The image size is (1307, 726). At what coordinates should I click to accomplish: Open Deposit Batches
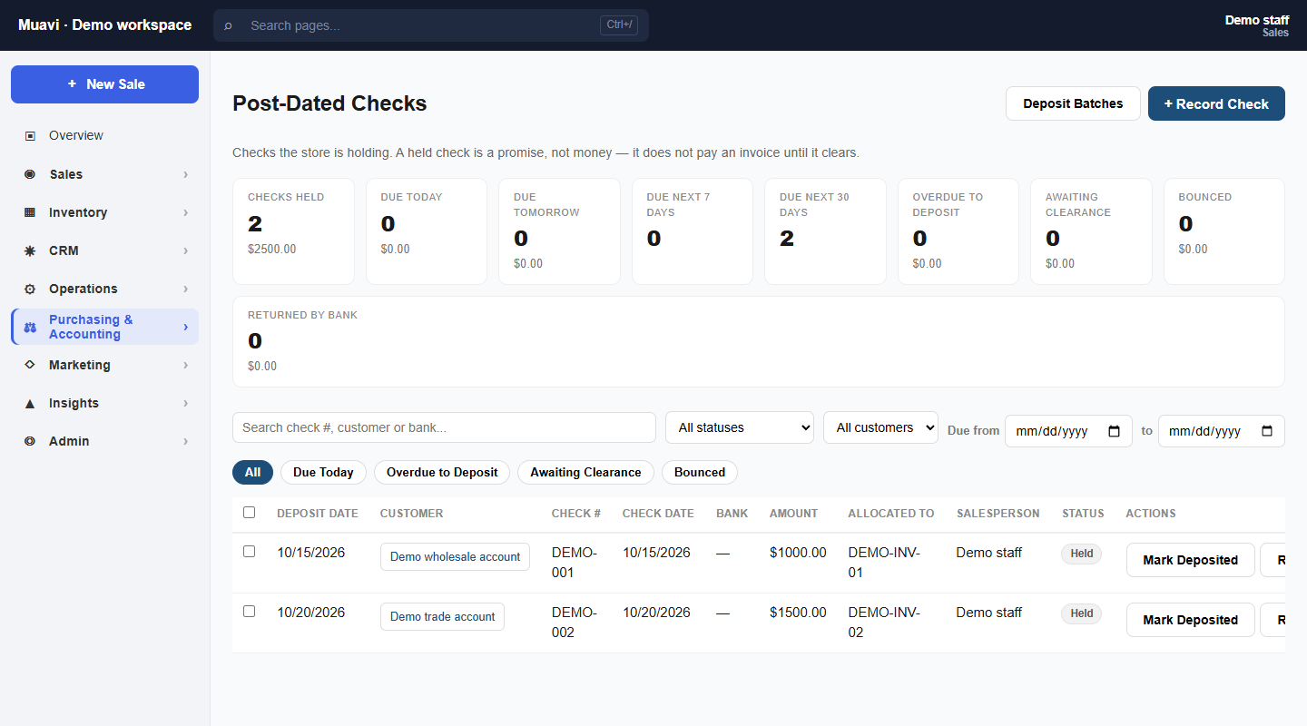pyautogui.click(x=1073, y=103)
